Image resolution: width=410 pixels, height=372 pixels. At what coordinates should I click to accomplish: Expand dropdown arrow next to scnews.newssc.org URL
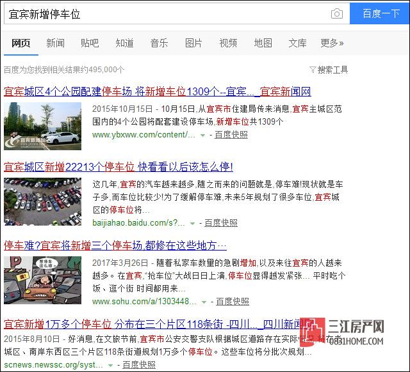(x=111, y=365)
